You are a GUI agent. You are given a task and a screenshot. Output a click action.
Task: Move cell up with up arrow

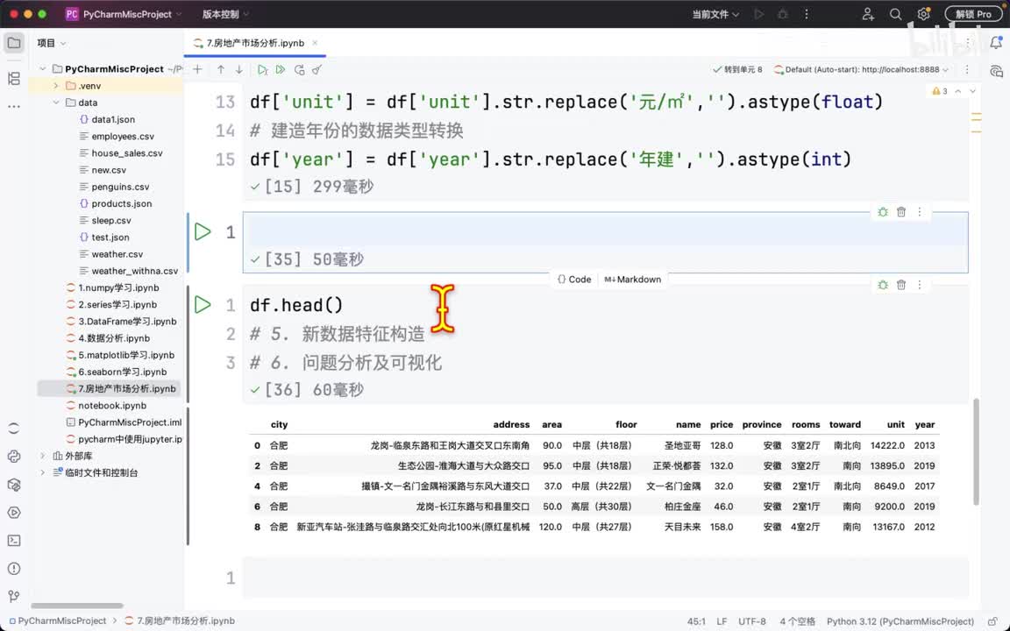[x=221, y=69]
